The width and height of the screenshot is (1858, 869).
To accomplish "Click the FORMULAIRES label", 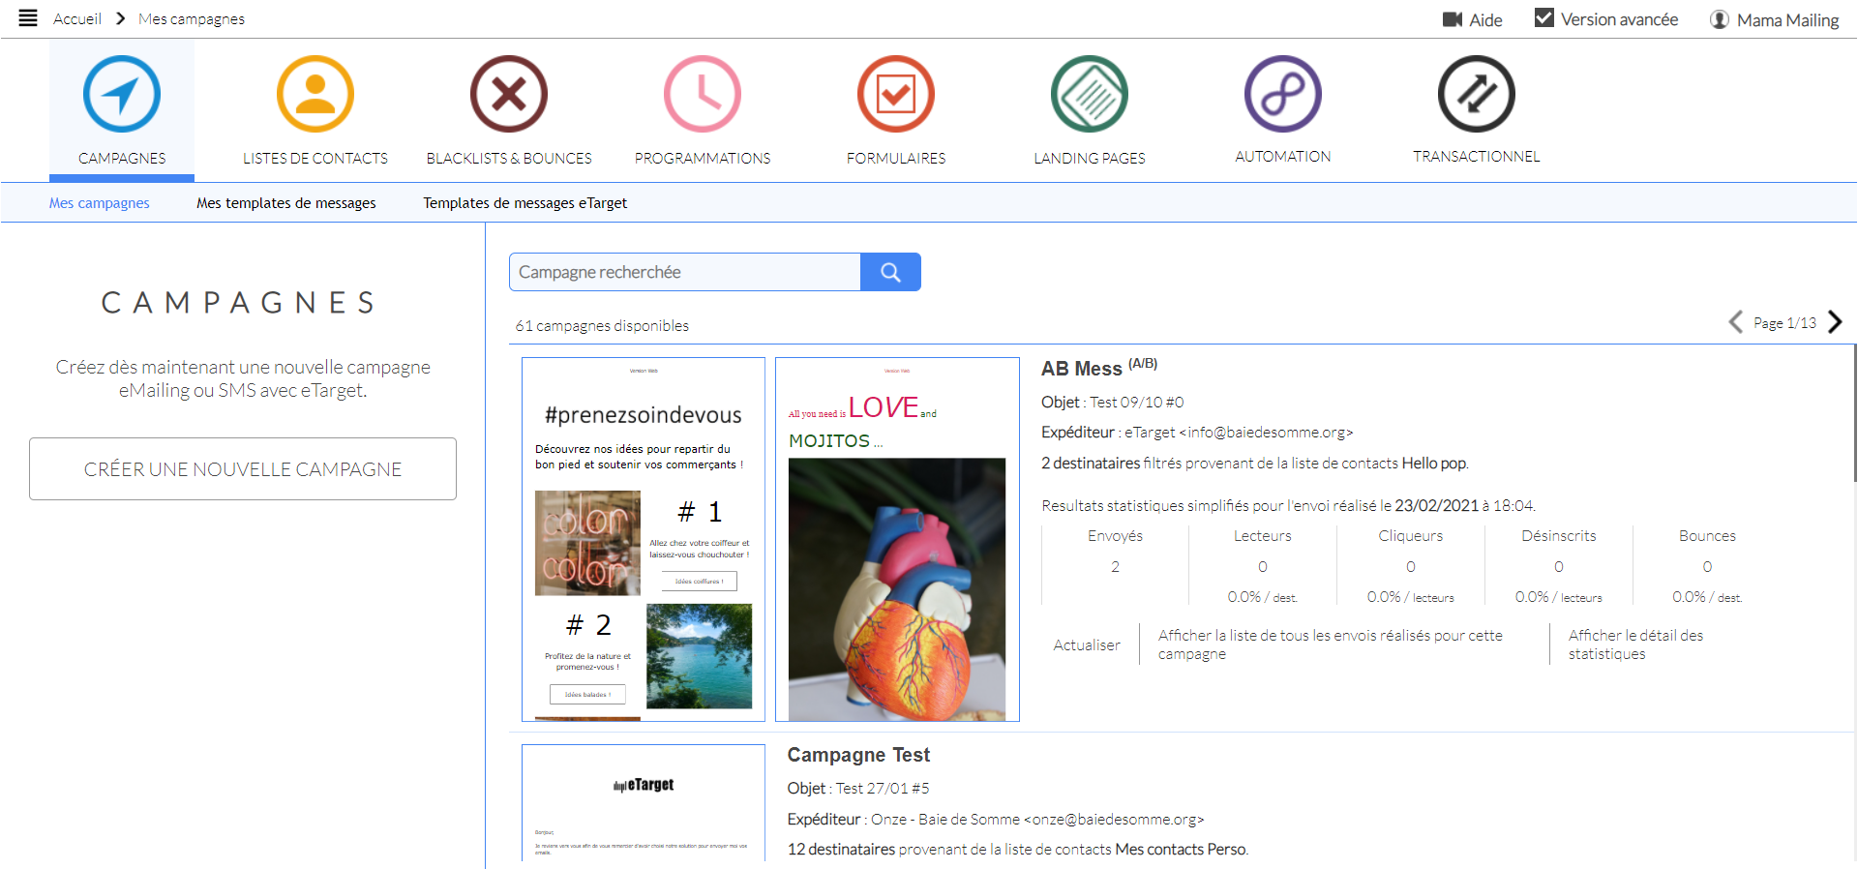I will [x=896, y=158].
